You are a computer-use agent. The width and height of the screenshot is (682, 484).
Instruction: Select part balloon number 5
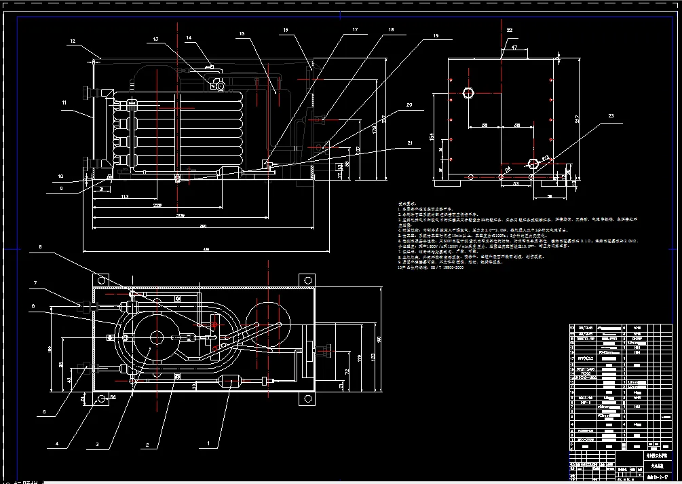(x=44, y=412)
